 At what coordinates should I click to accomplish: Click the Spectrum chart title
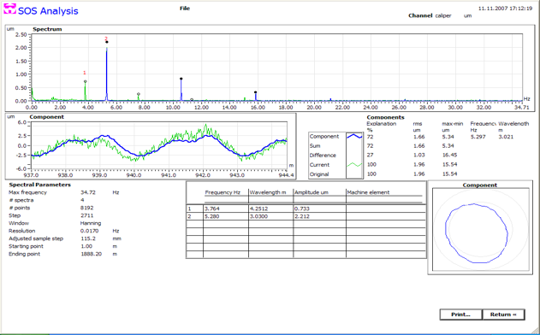click(x=47, y=29)
